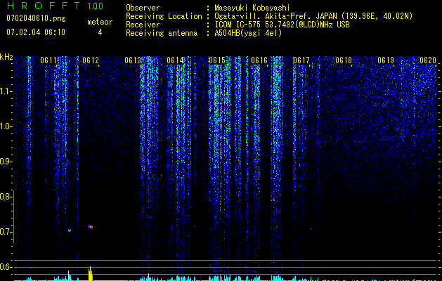The image size is (442, 281).
Task: Click the HROFFT 1.0.0 title text
Action: click(55, 6)
